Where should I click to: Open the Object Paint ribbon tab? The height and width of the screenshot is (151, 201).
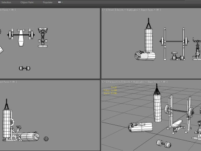click(x=27, y=3)
